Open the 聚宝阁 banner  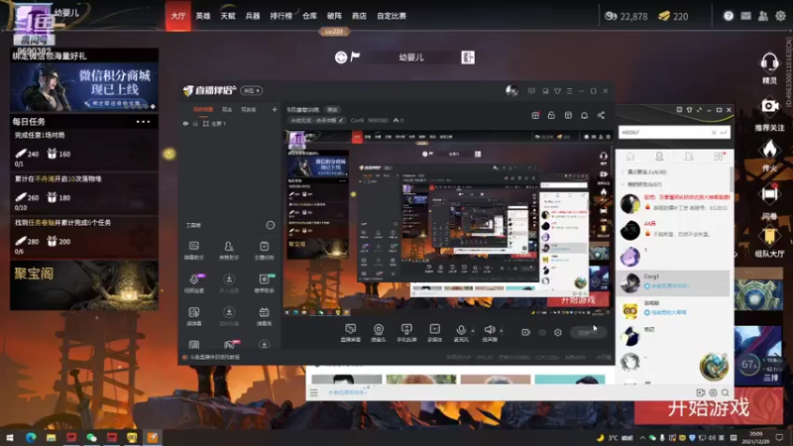click(84, 285)
